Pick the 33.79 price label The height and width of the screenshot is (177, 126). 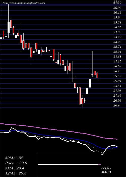[117, 37]
